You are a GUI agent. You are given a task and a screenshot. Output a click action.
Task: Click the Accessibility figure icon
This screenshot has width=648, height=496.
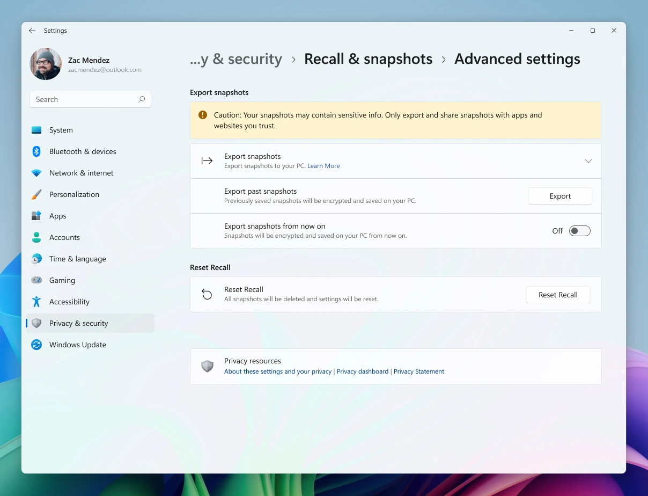(36, 302)
